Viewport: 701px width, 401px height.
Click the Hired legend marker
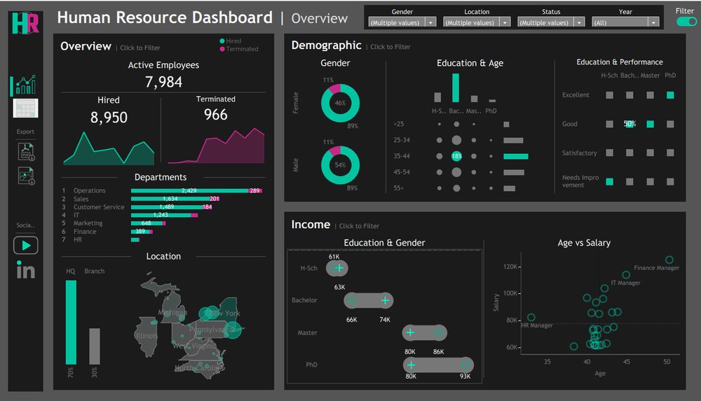coord(222,41)
